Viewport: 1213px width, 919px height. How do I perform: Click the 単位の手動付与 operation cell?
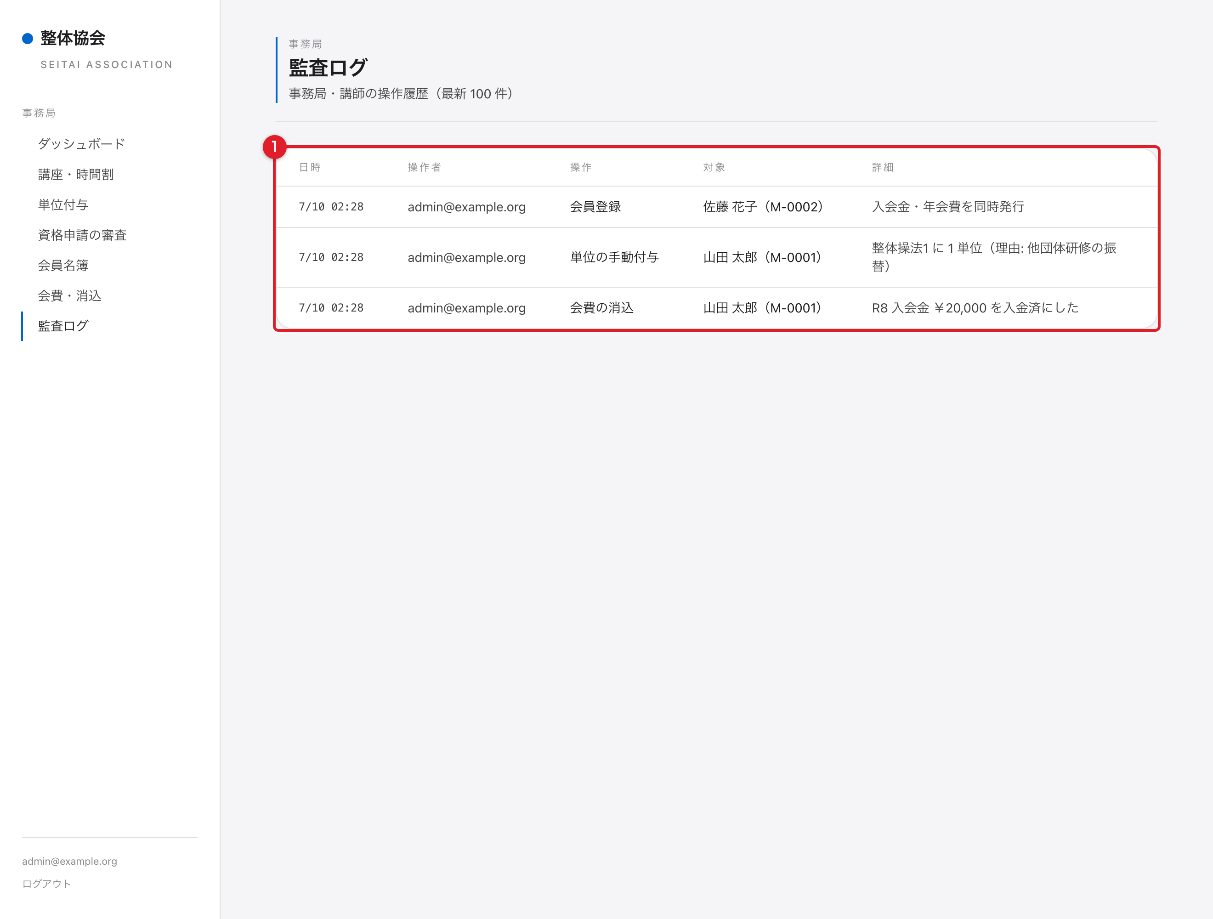click(614, 257)
